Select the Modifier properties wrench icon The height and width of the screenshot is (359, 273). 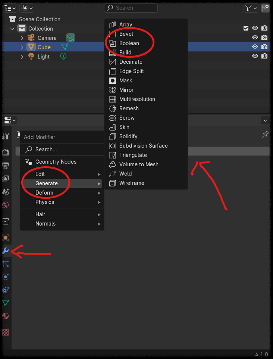pos(6,250)
